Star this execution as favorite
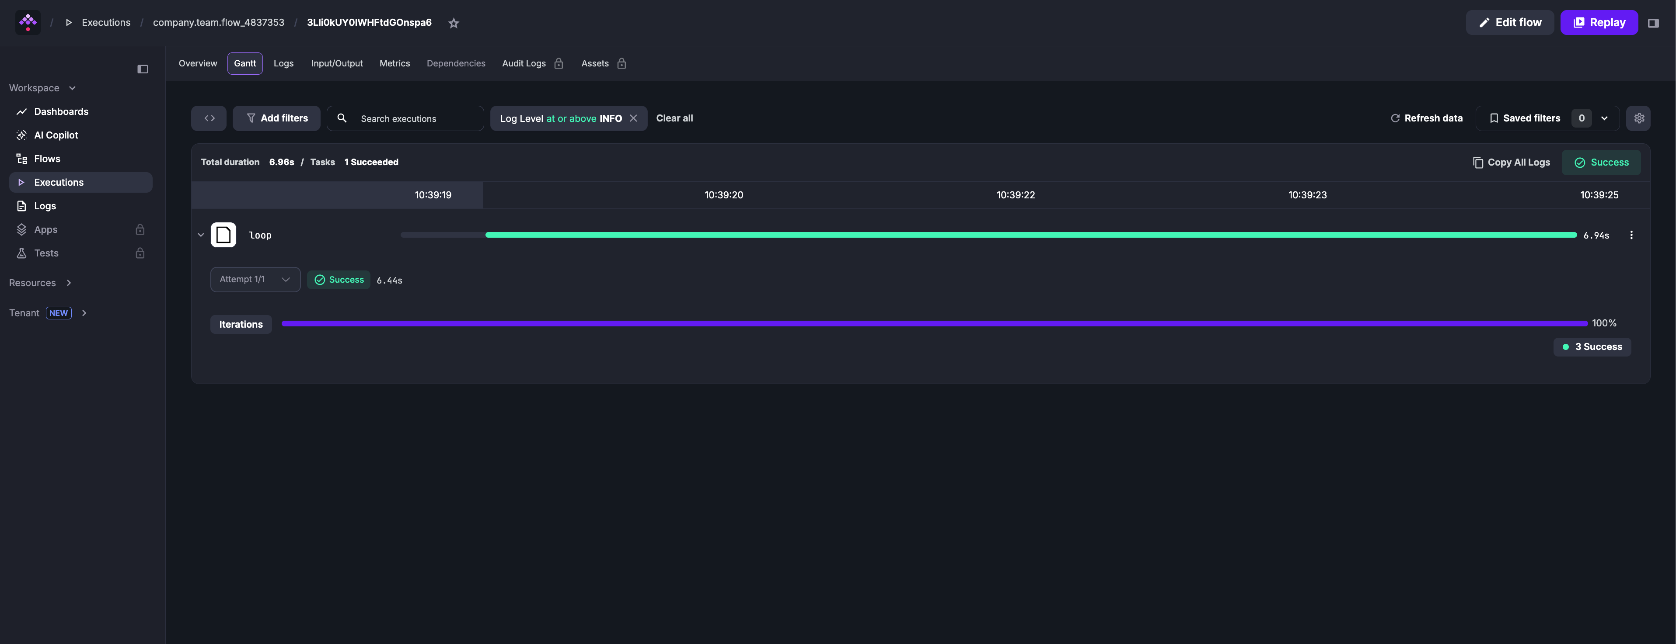Screen dimensions: 1676x644 pos(454,24)
